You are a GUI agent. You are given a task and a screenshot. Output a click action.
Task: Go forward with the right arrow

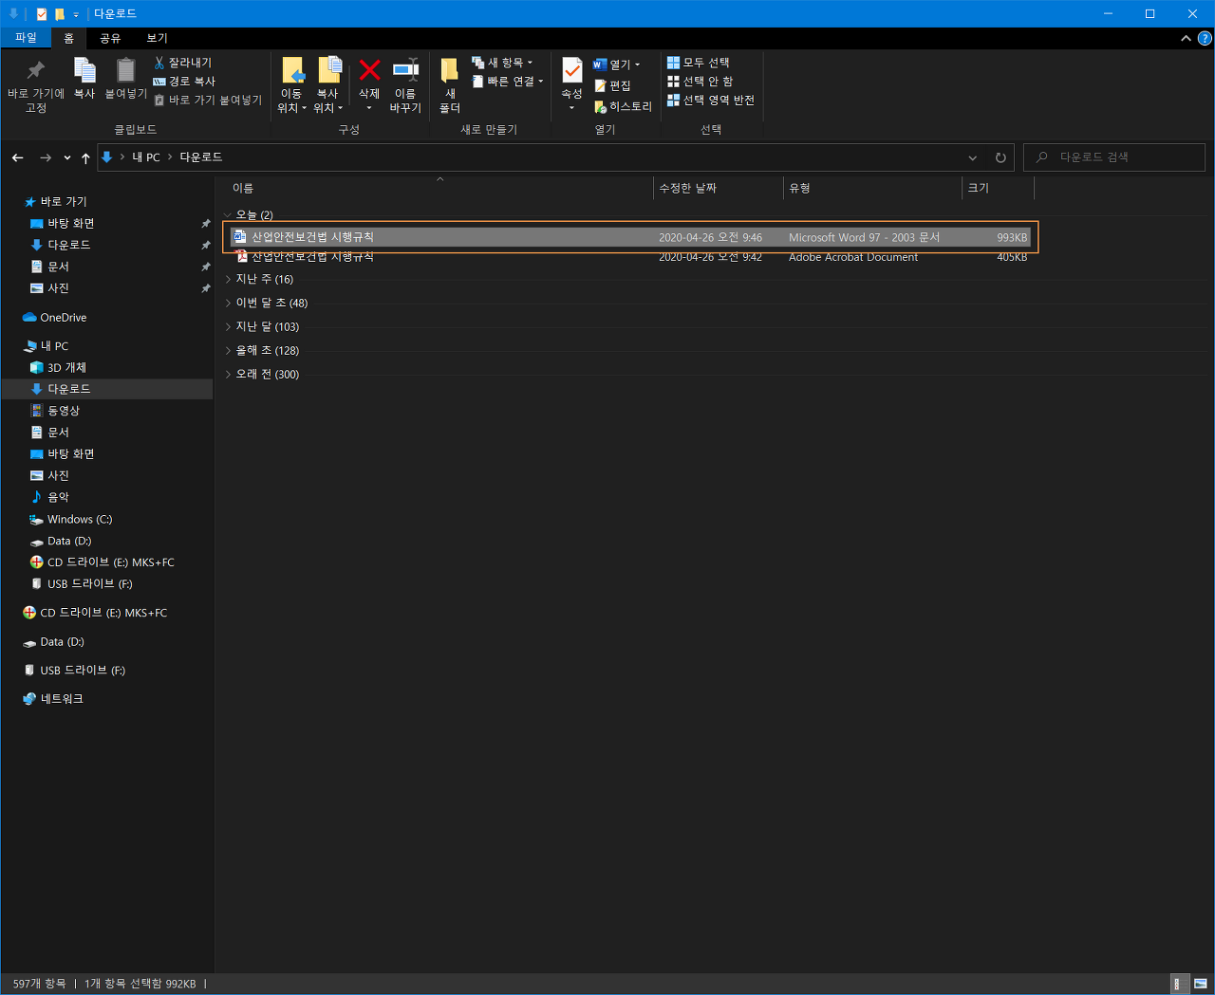45,157
